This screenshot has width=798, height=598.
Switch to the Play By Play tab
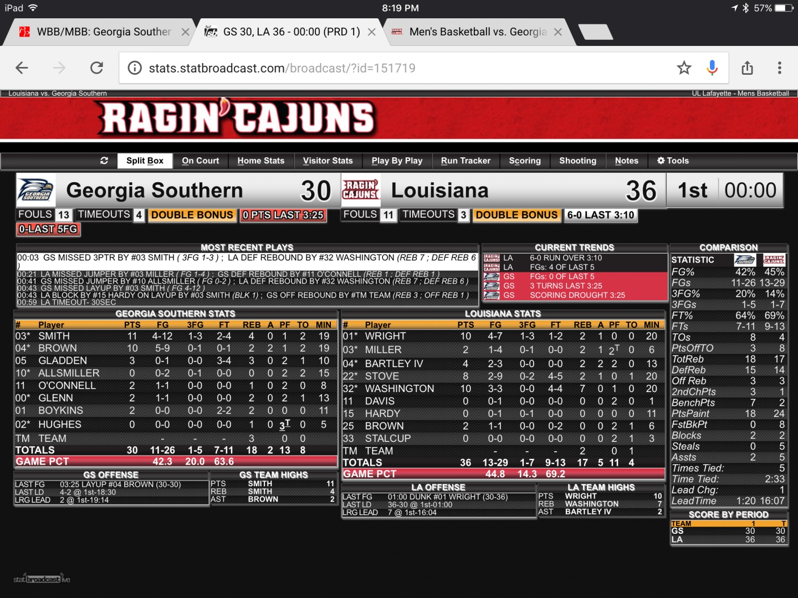(x=397, y=161)
